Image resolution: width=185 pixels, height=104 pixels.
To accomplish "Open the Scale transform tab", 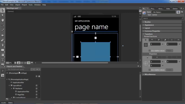I will click(159, 40).
